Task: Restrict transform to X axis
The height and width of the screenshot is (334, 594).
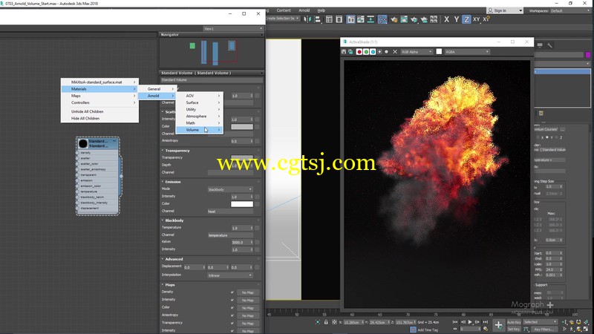Action: click(x=447, y=19)
